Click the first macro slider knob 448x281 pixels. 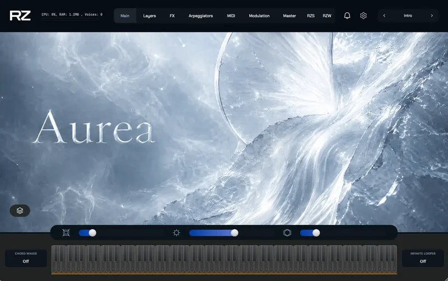click(x=92, y=233)
